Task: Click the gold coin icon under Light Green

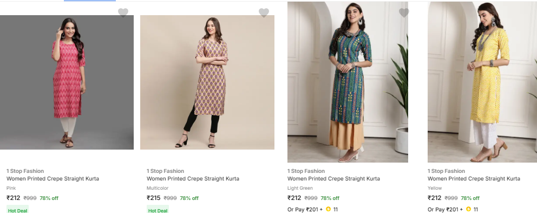Action: click(x=329, y=209)
